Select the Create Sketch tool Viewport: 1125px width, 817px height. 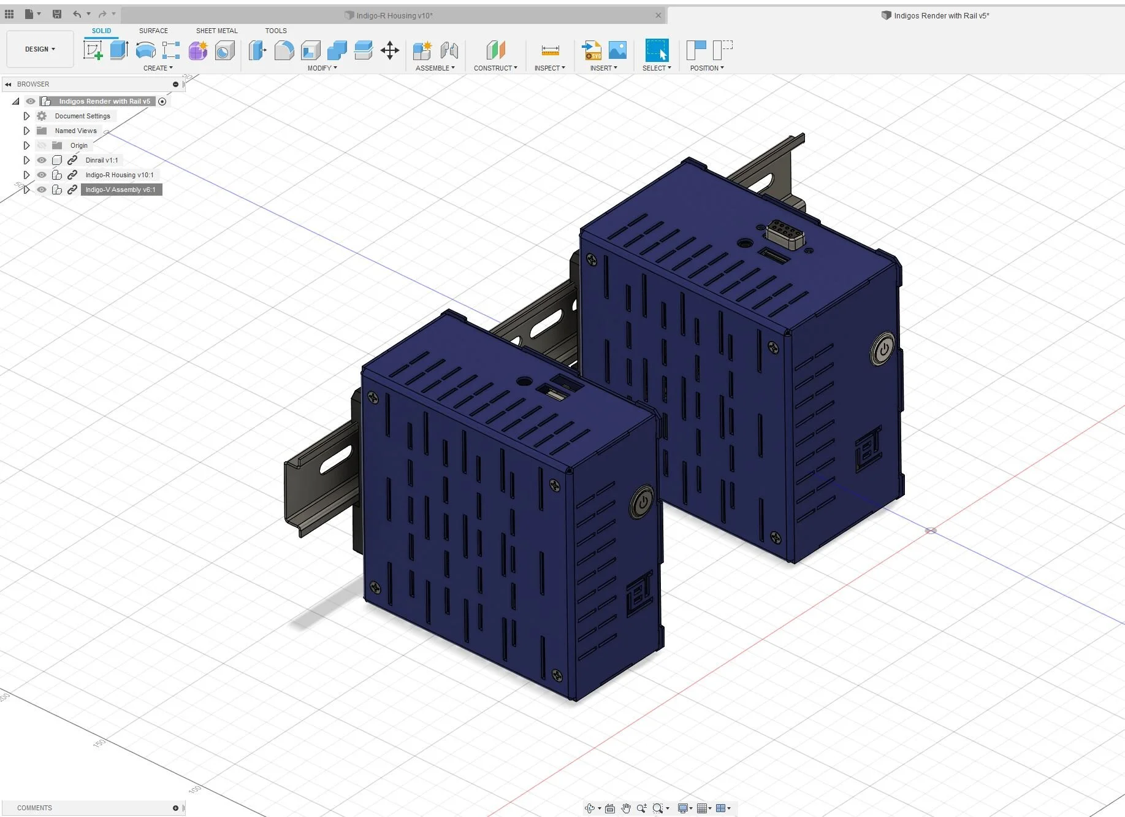click(x=93, y=50)
